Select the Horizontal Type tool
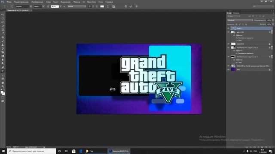 (3, 71)
